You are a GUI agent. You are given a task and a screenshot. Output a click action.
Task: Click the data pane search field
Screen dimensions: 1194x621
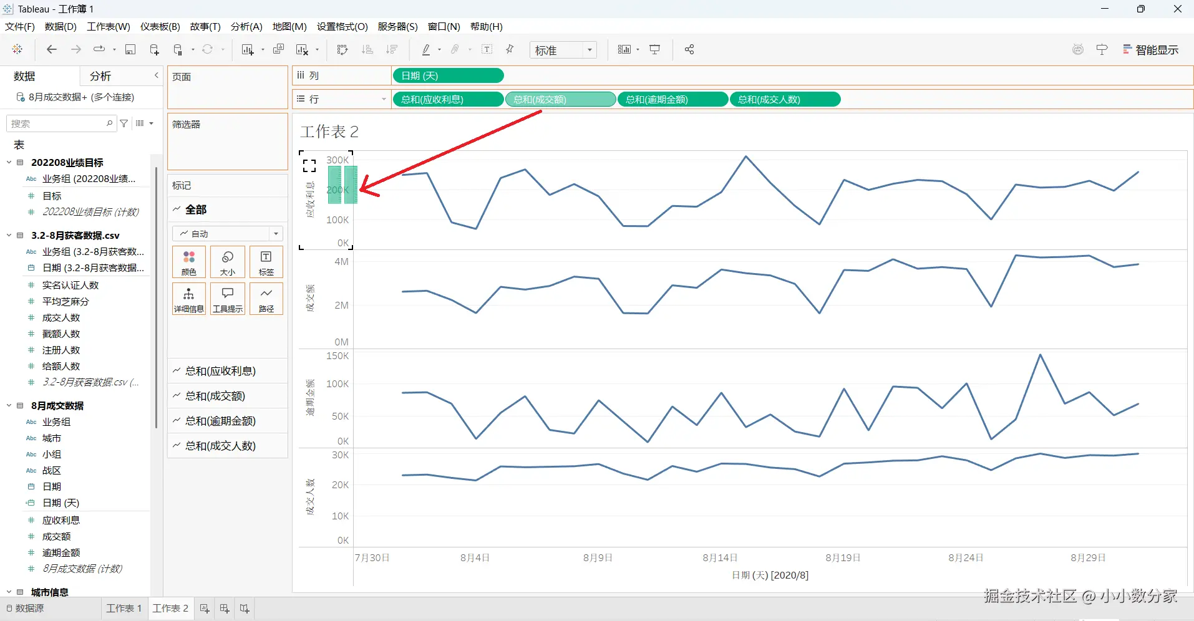tap(61, 123)
